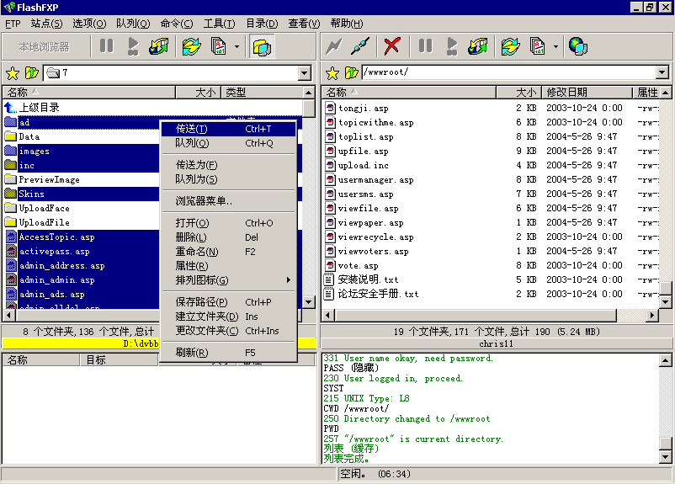Click the remote pane queue play icon
The image size is (675, 484).
point(452,46)
